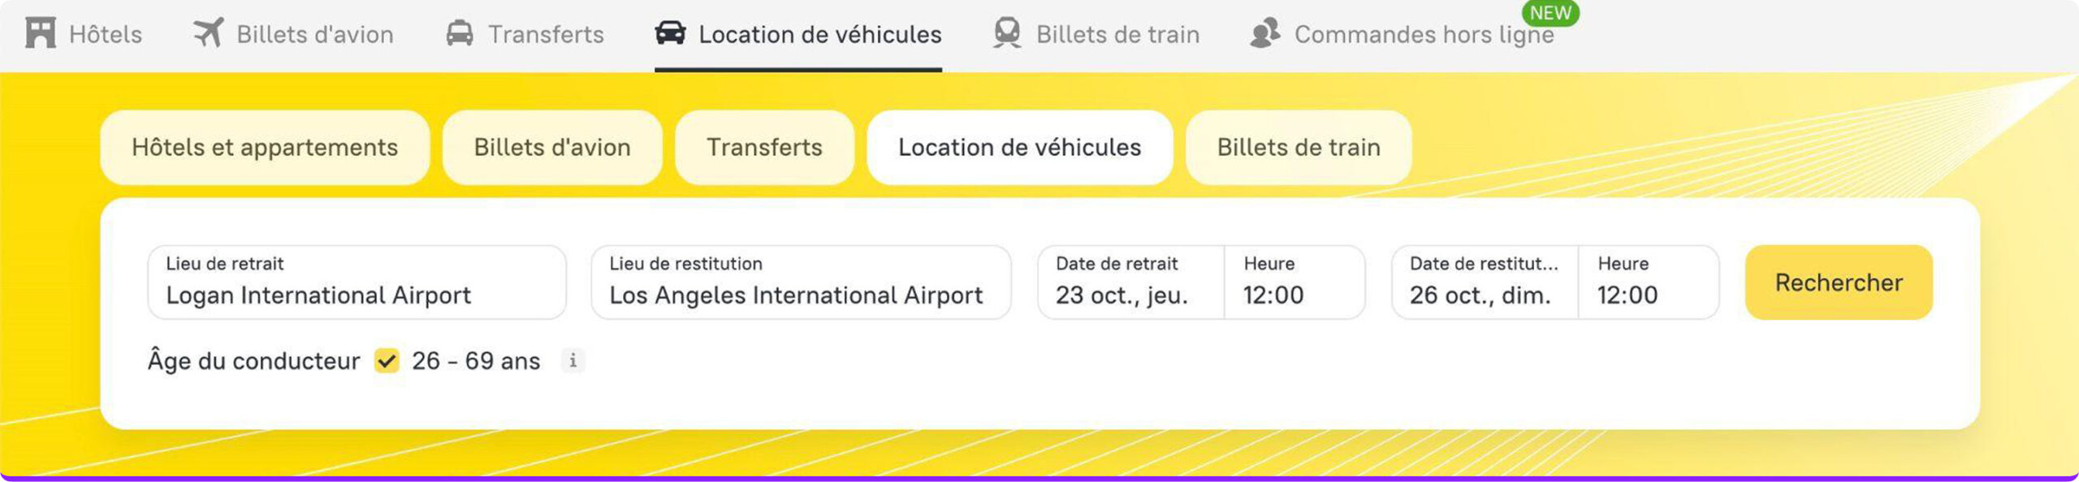The width and height of the screenshot is (2079, 482).
Task: Click the train icon in top navigation
Action: 1007,33
